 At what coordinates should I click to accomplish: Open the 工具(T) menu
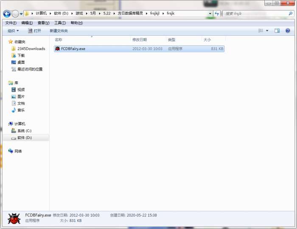pos(60,23)
